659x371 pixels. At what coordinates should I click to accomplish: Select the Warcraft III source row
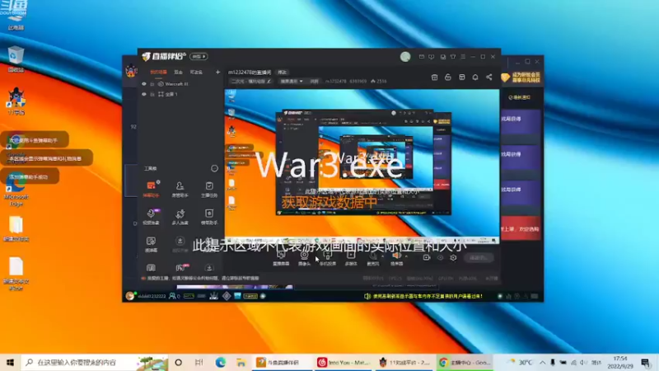pyautogui.click(x=180, y=84)
